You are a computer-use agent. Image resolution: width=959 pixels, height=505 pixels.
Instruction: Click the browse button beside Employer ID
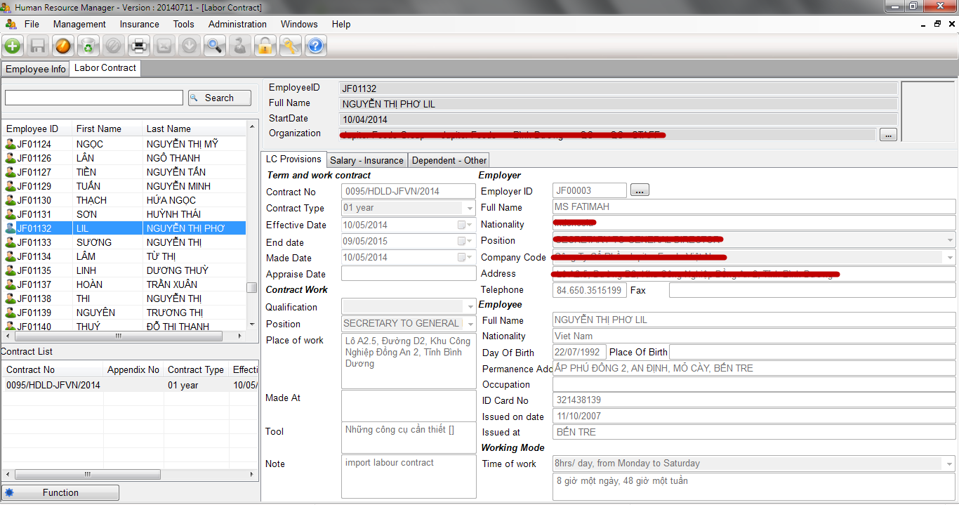640,190
